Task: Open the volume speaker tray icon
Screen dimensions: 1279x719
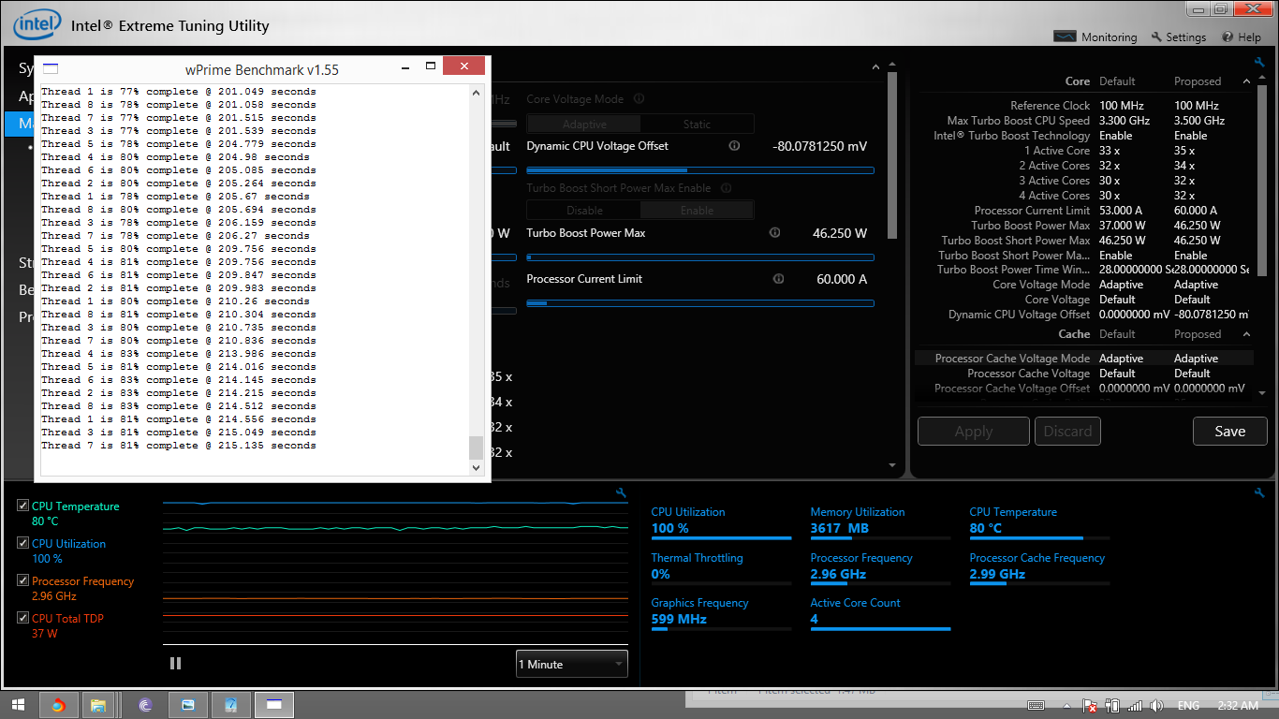Action: 1156,706
